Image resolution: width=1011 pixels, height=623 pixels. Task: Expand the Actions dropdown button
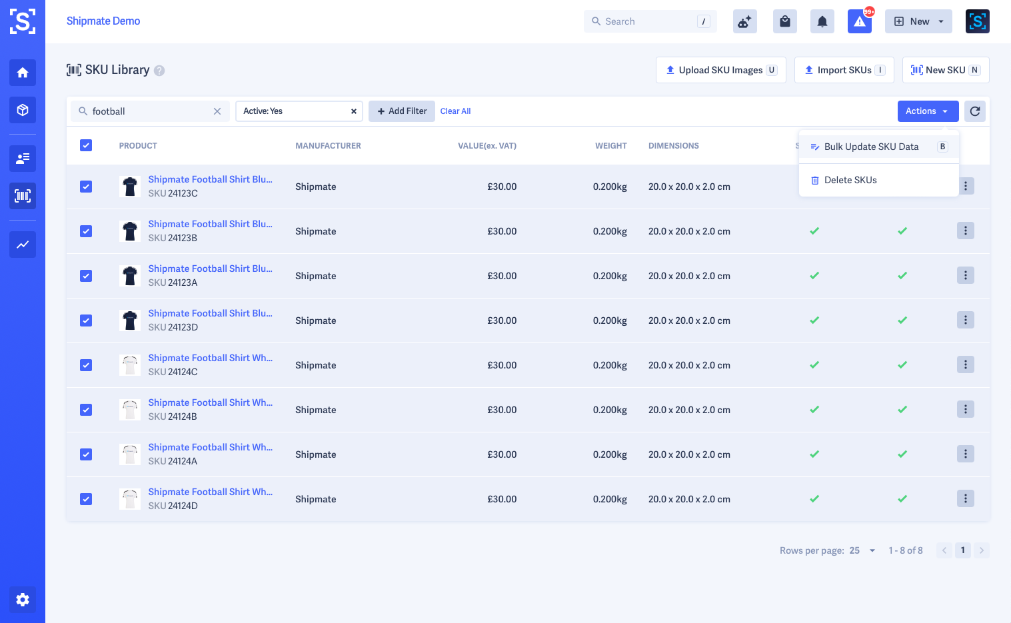(x=928, y=111)
